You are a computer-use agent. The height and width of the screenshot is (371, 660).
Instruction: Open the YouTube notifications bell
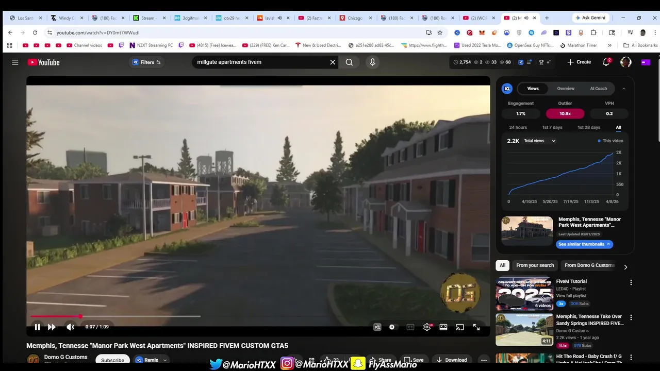(606, 62)
